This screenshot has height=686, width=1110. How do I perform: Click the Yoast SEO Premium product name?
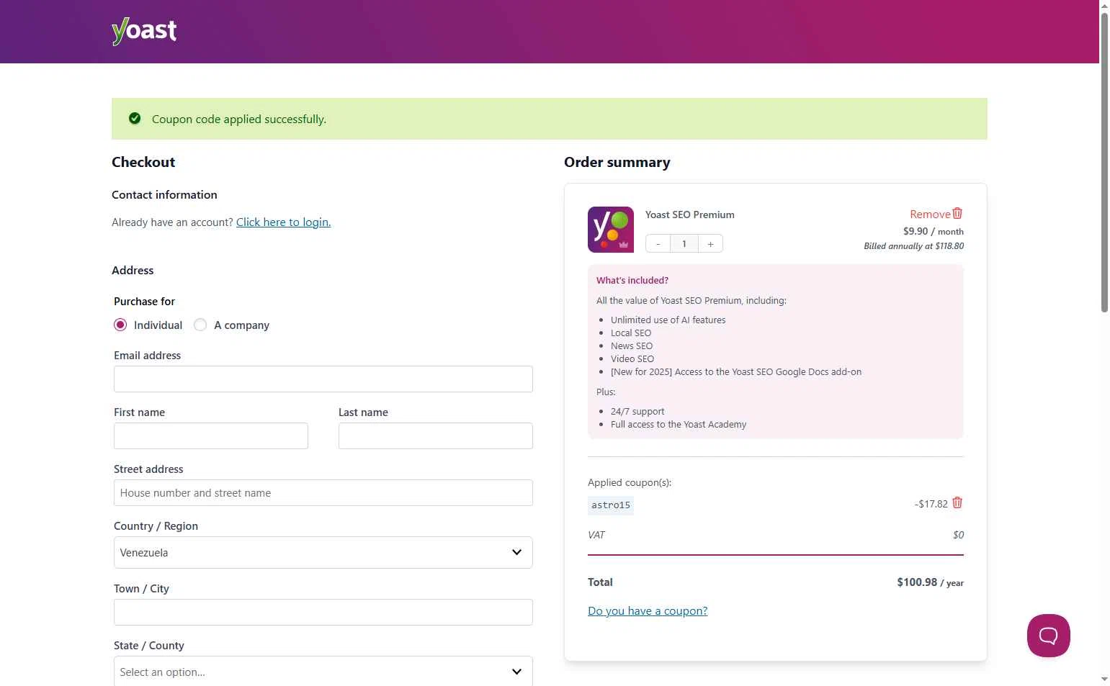[690, 215]
